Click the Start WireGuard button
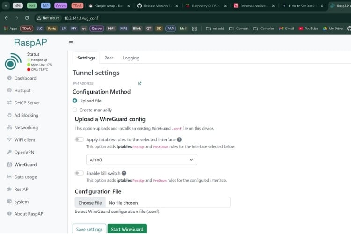Viewport: 351px width, 234px height. (x=127, y=229)
